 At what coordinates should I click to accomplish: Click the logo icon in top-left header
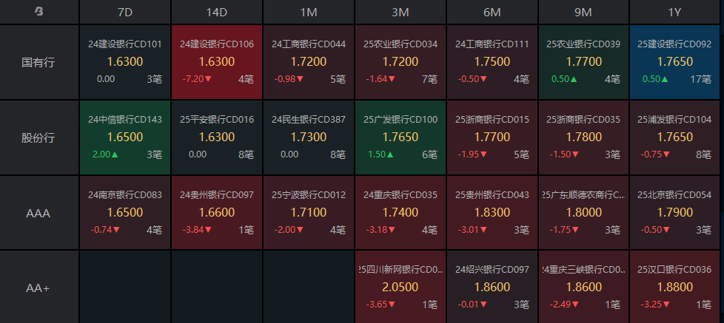(x=39, y=12)
